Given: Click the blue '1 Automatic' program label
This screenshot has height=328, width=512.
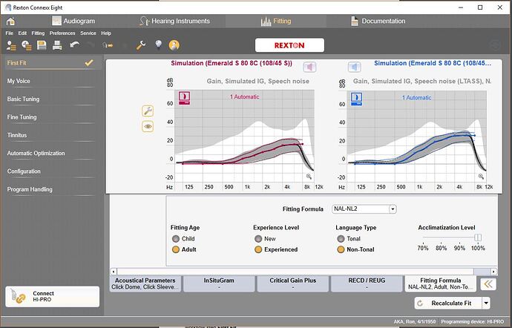Looking at the screenshot, I should (417, 98).
